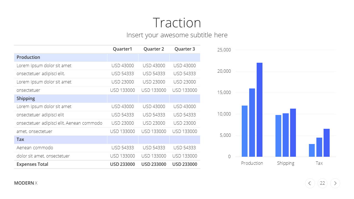Click the Quarter 2 column header
Screen dimensions: 354x199
[x=154, y=49]
